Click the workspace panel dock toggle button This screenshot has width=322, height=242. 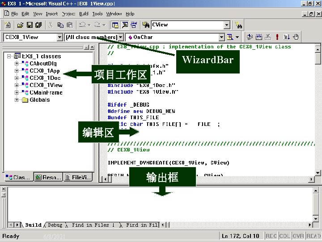pyautogui.click(x=87, y=47)
